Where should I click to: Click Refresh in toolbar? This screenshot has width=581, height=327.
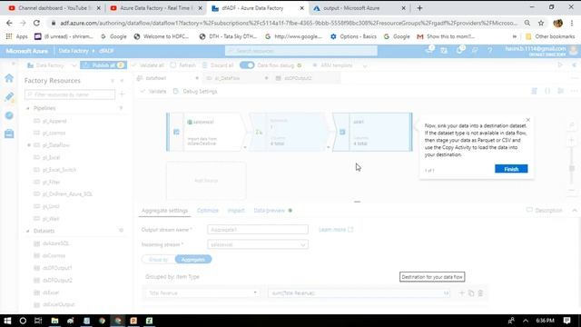(183, 65)
